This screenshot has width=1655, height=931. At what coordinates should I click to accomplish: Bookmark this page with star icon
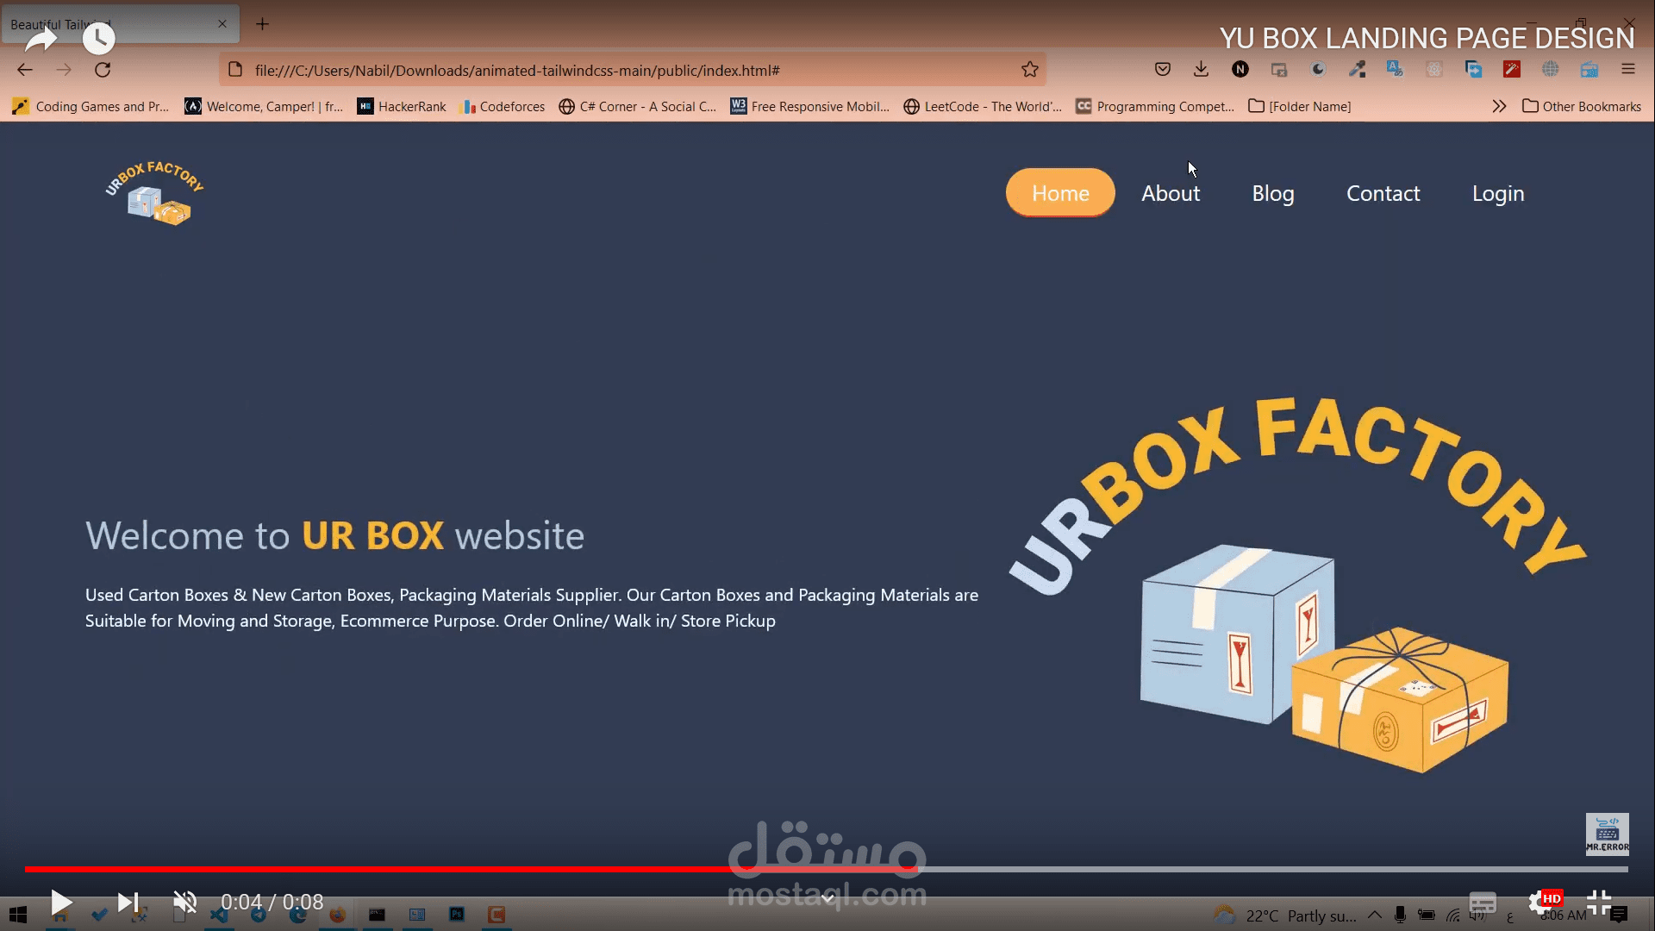click(1030, 70)
